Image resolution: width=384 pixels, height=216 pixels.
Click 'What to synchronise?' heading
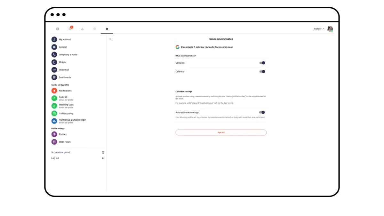[186, 56]
